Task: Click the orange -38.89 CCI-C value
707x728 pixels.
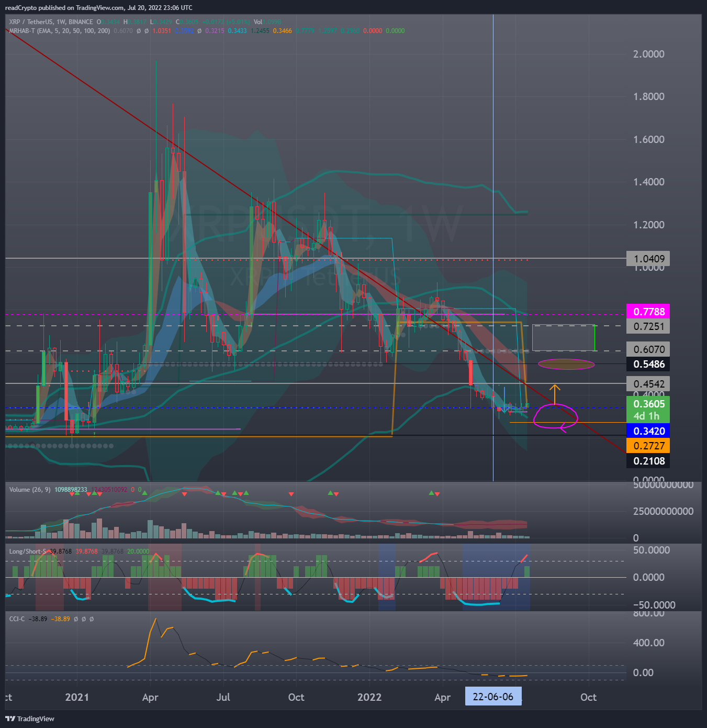Action: [x=61, y=619]
